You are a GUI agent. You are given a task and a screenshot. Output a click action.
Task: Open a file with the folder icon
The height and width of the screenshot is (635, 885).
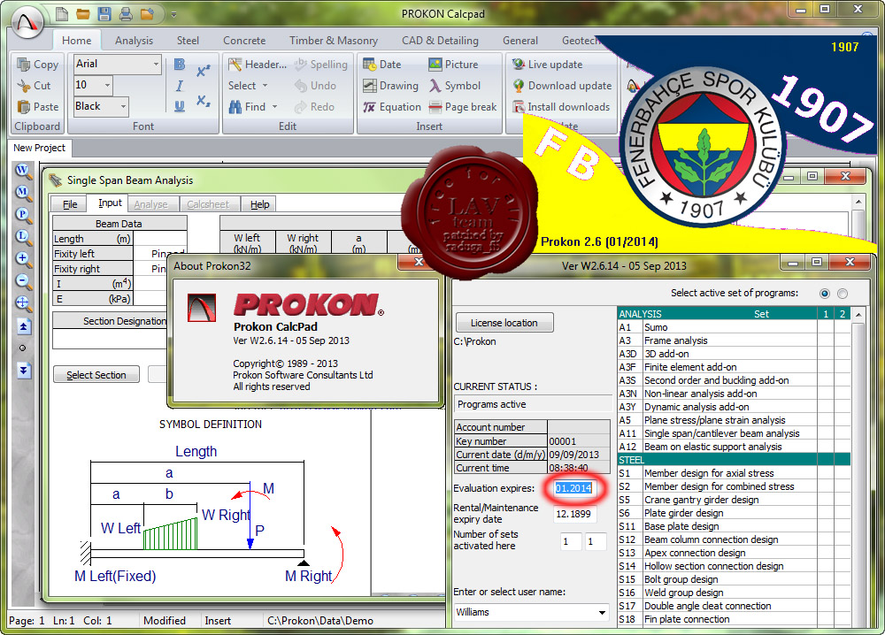pyautogui.click(x=83, y=13)
